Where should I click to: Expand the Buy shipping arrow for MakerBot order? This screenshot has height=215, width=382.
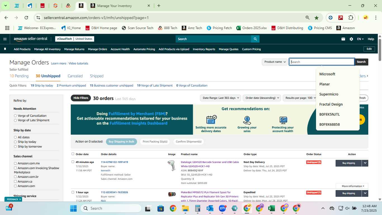pos(365,193)
